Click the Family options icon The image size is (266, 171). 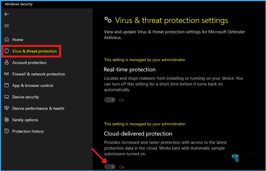(x=7, y=120)
